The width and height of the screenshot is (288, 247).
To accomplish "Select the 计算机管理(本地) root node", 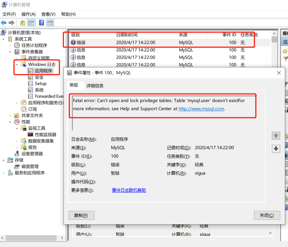I will pyautogui.click(x=24, y=33).
